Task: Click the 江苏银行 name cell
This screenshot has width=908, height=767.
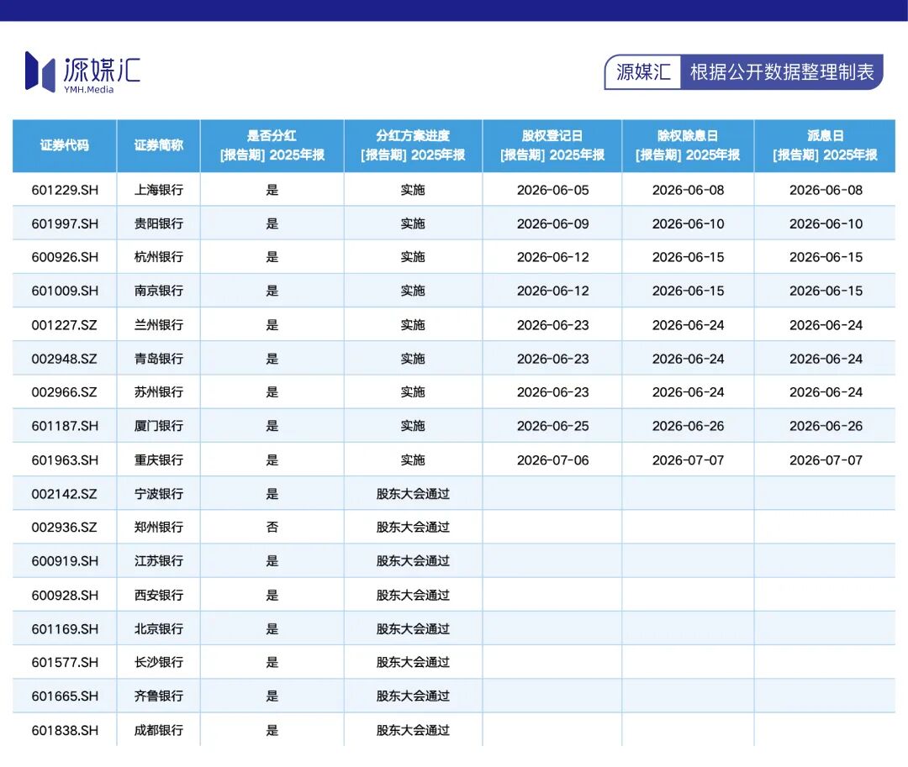Action: click(x=159, y=561)
